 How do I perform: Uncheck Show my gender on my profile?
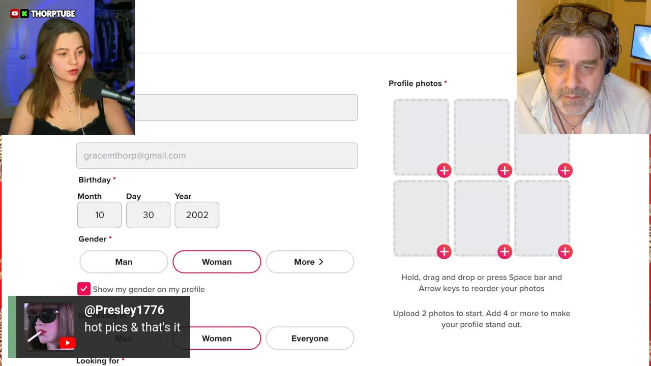(84, 289)
